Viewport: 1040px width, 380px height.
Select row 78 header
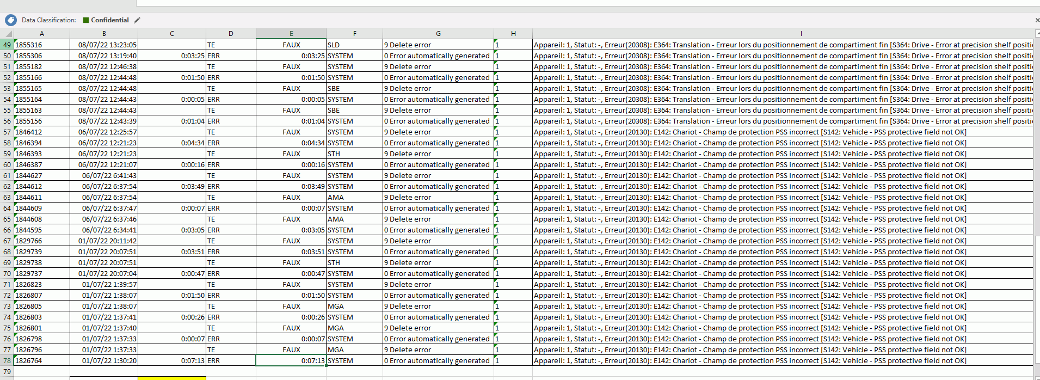point(7,360)
